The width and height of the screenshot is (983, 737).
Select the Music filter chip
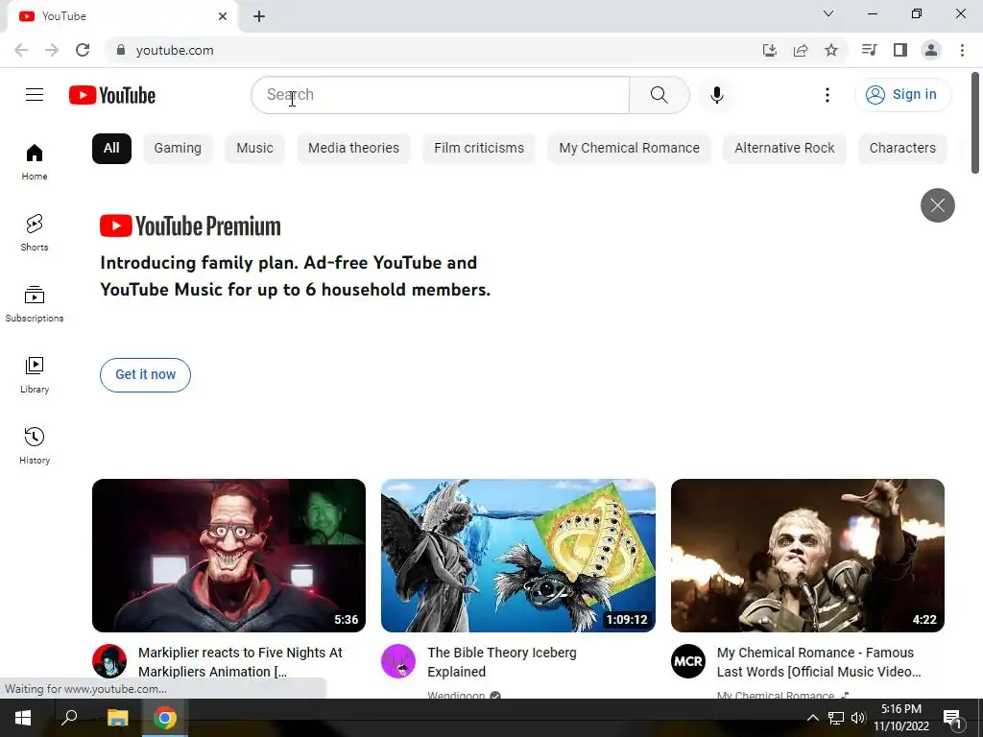tap(254, 149)
